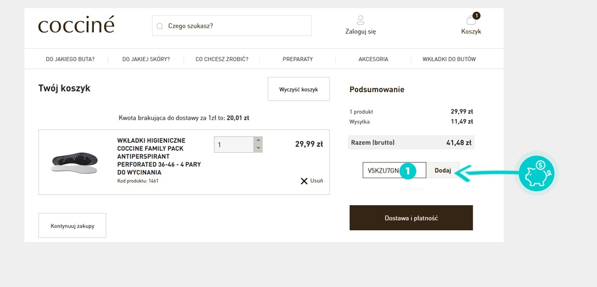The width and height of the screenshot is (597, 287).
Task: Open the Co chcesz zrobić? menu
Action: click(222, 59)
